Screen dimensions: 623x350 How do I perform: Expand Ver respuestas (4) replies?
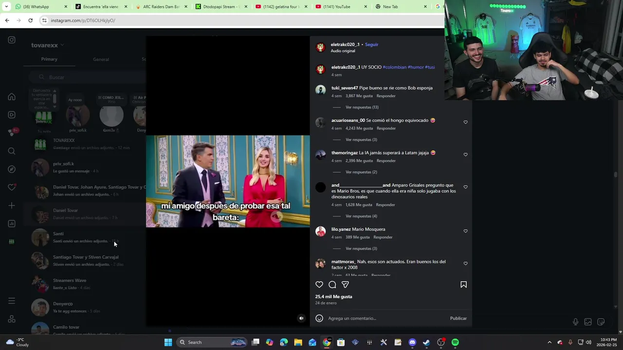tap(361, 216)
